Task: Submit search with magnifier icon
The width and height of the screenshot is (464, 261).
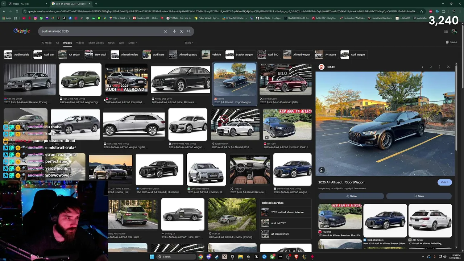Action: 188,31
